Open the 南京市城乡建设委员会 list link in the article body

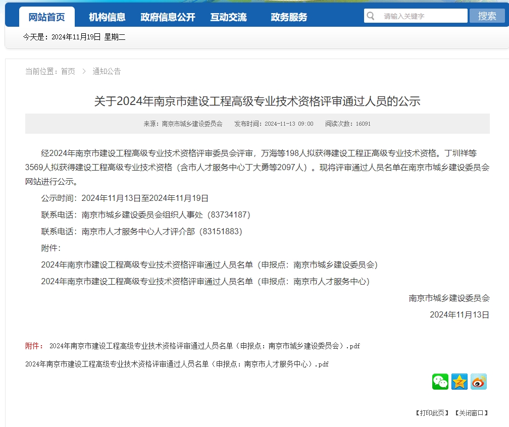[209, 264]
